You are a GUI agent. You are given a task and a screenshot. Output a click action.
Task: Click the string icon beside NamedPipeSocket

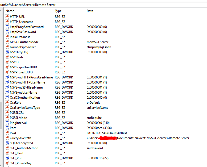(x=7, y=47)
